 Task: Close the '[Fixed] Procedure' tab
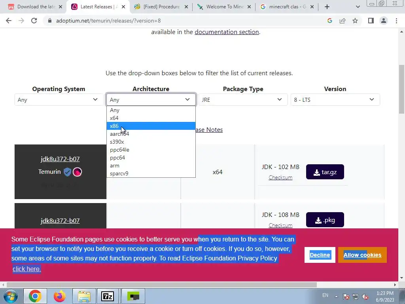(x=186, y=7)
